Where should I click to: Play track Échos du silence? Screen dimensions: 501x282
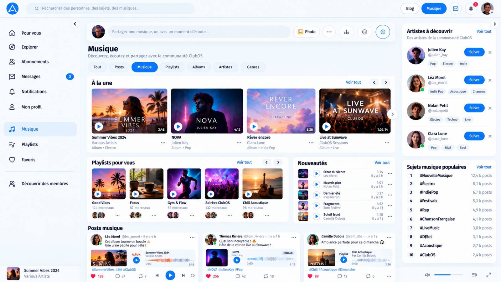point(317,174)
